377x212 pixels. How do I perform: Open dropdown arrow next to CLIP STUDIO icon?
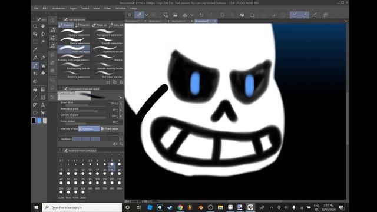click(147, 15)
